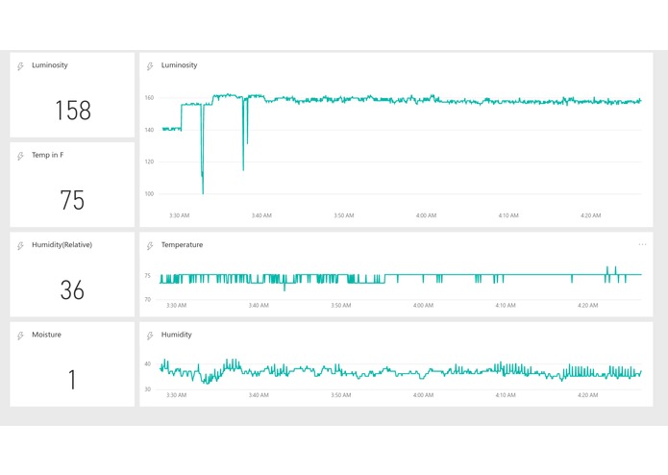Click the 3:40 AM label on Temperature chart
The image size is (668, 475).
[x=259, y=306]
